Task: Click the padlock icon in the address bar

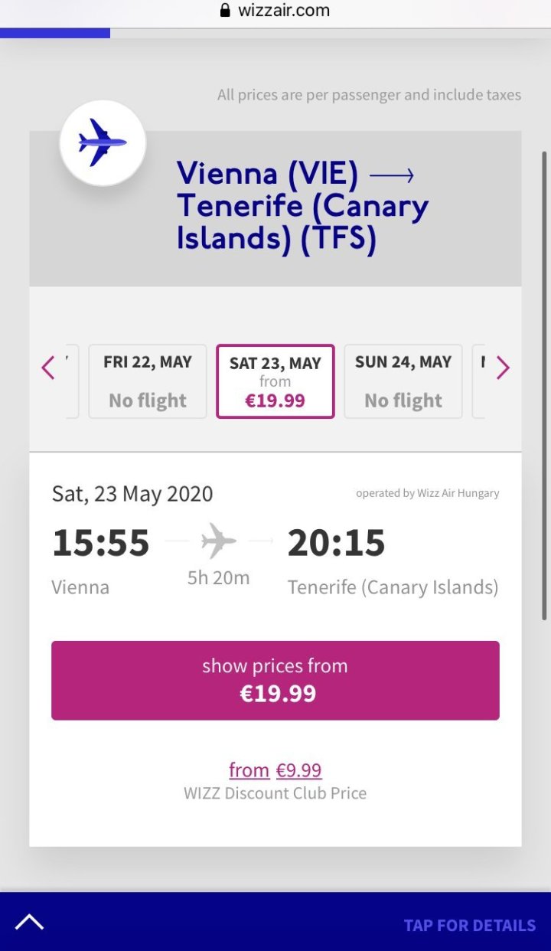Action: pos(225,11)
